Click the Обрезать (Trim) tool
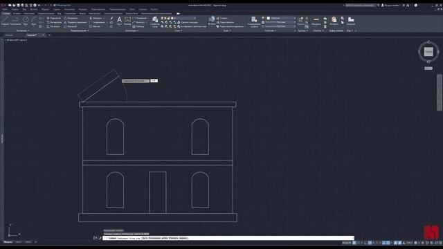443x249 pixels. pos(96,18)
